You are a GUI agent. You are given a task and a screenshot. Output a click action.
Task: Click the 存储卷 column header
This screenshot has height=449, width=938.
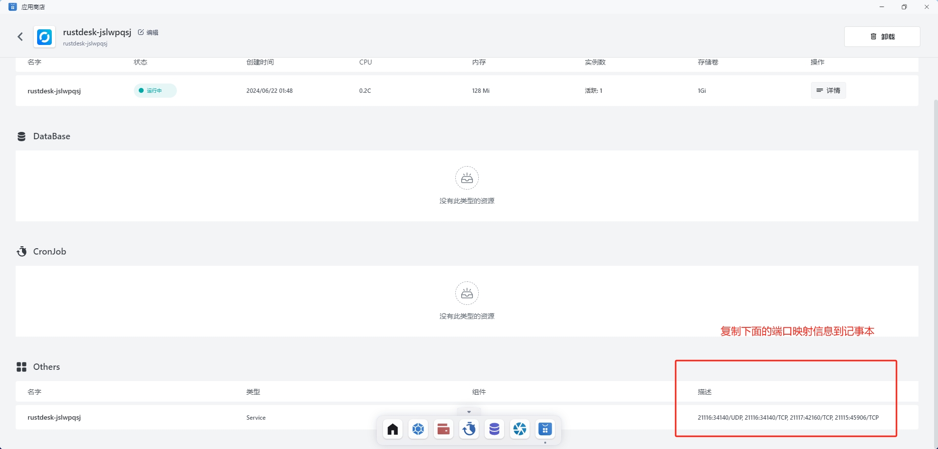pyautogui.click(x=708, y=62)
